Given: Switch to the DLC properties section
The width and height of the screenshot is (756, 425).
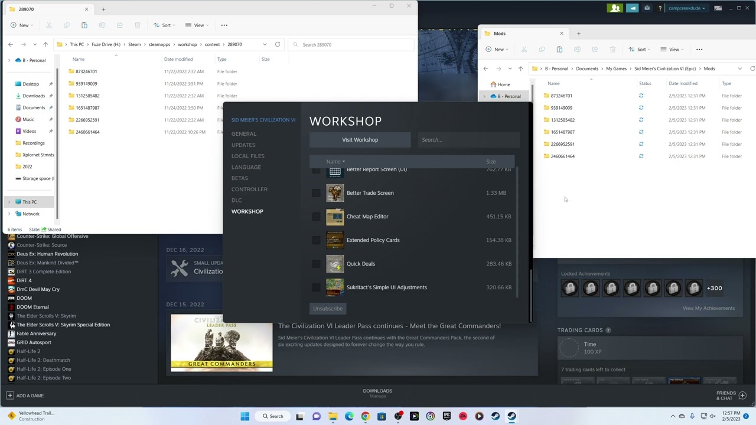Looking at the screenshot, I should [237, 201].
